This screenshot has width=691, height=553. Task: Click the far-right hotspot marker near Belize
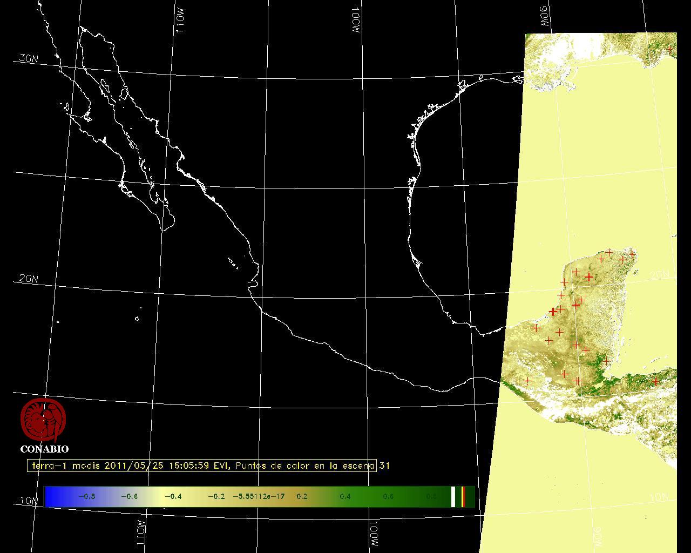click(656, 381)
